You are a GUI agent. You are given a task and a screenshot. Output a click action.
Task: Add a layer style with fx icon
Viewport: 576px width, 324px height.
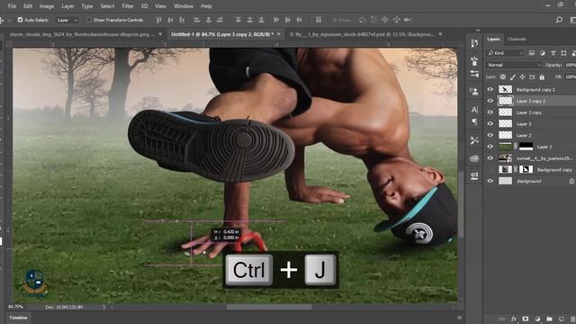click(514, 319)
